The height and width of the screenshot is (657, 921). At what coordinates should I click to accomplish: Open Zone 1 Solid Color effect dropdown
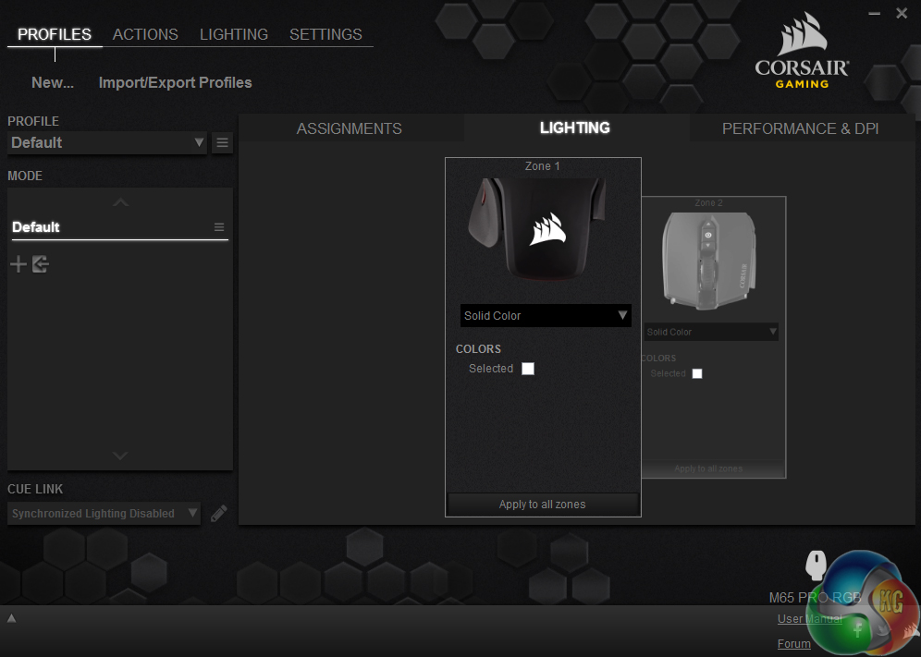pos(546,316)
